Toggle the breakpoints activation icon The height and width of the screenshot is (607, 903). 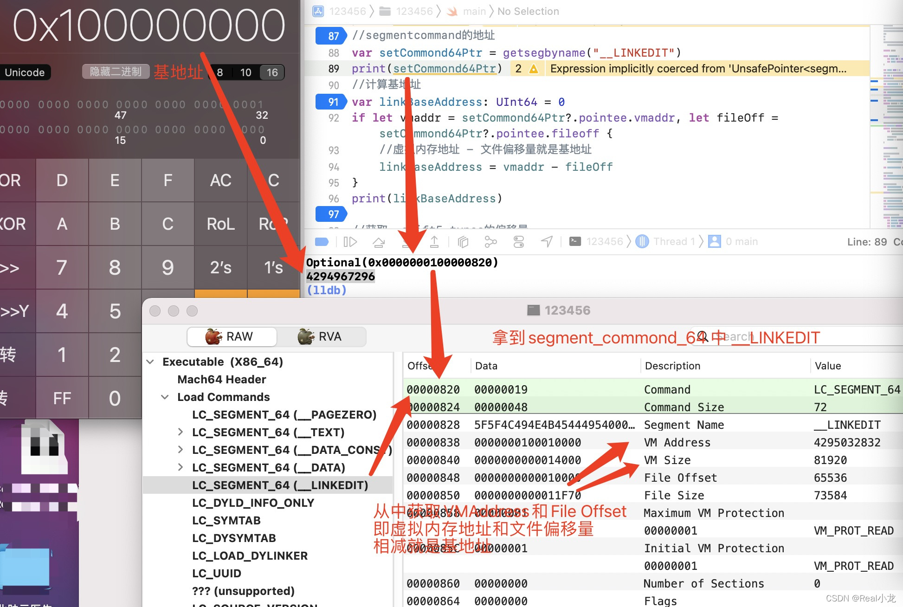click(322, 242)
